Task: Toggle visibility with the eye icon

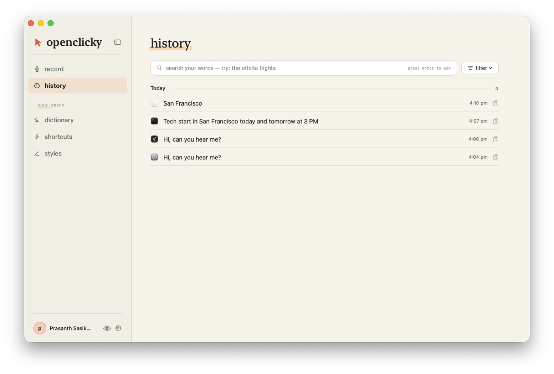Action: pyautogui.click(x=107, y=328)
